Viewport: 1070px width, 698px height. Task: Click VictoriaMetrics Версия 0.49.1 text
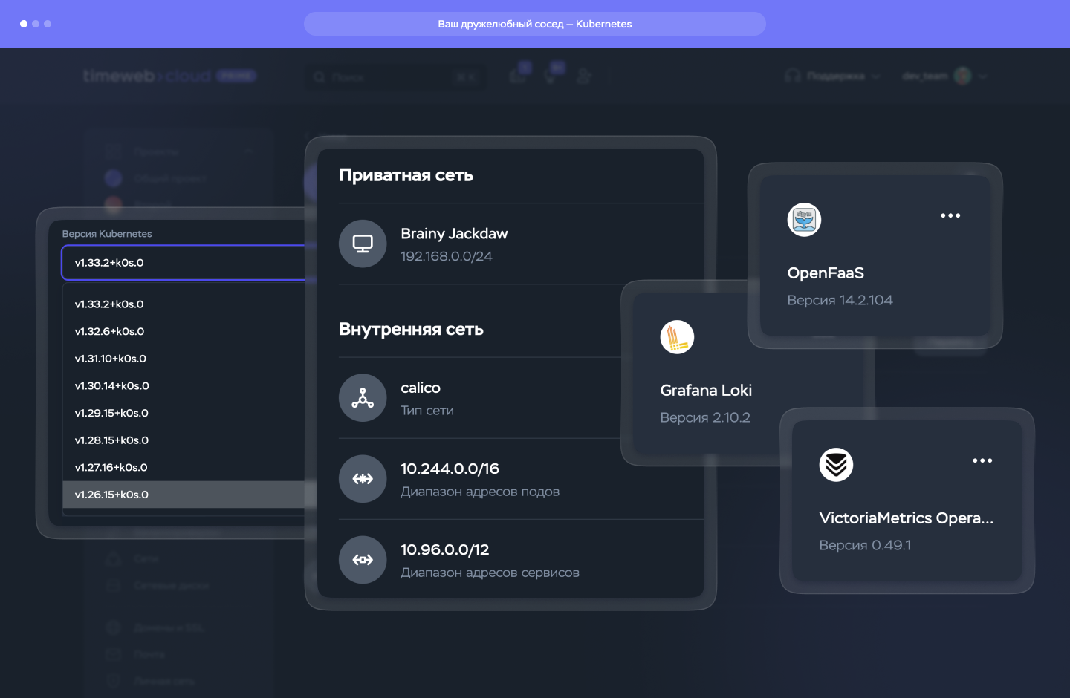point(865,545)
